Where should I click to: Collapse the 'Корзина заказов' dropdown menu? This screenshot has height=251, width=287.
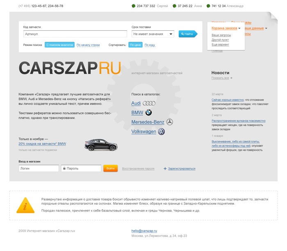pos(239,28)
